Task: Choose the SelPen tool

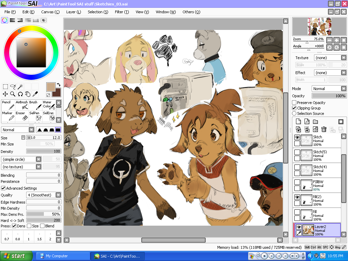Action: pos(35,116)
